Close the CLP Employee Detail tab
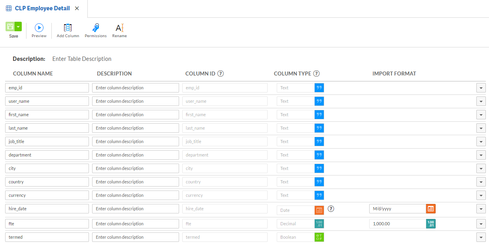Viewport: 489px width, 249px height. (x=77, y=8)
